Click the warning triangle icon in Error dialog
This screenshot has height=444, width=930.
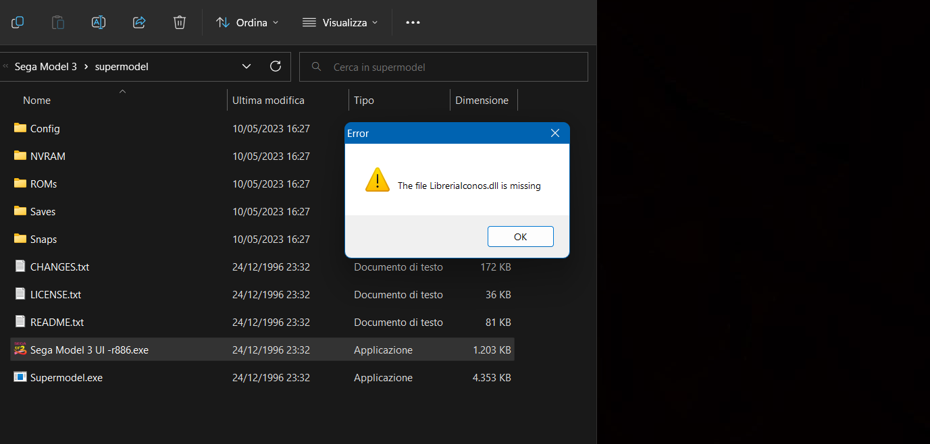click(x=378, y=180)
